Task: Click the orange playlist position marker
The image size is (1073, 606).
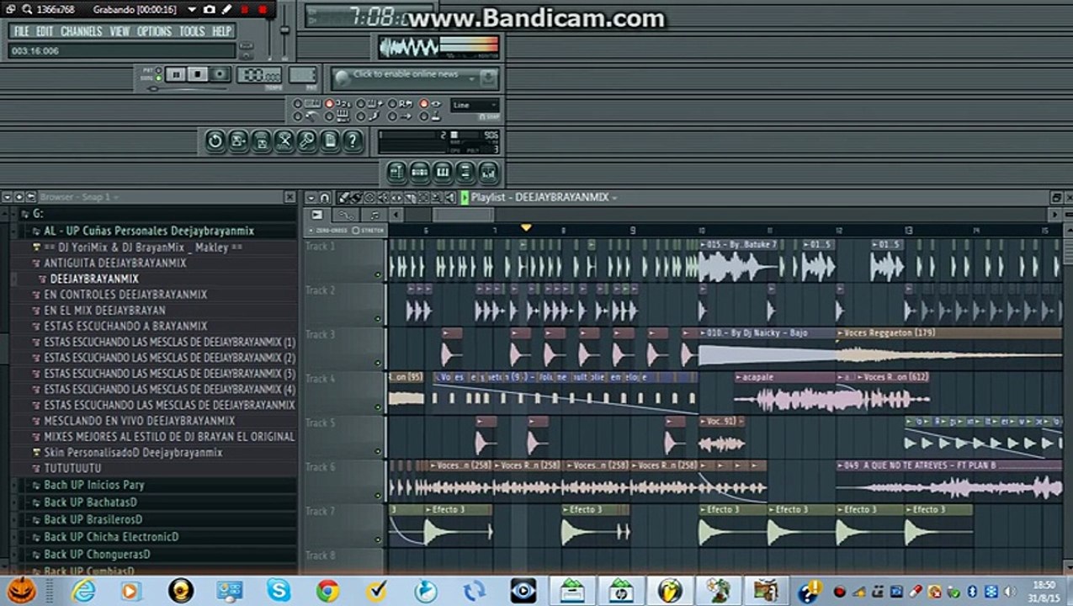Action: coord(526,227)
